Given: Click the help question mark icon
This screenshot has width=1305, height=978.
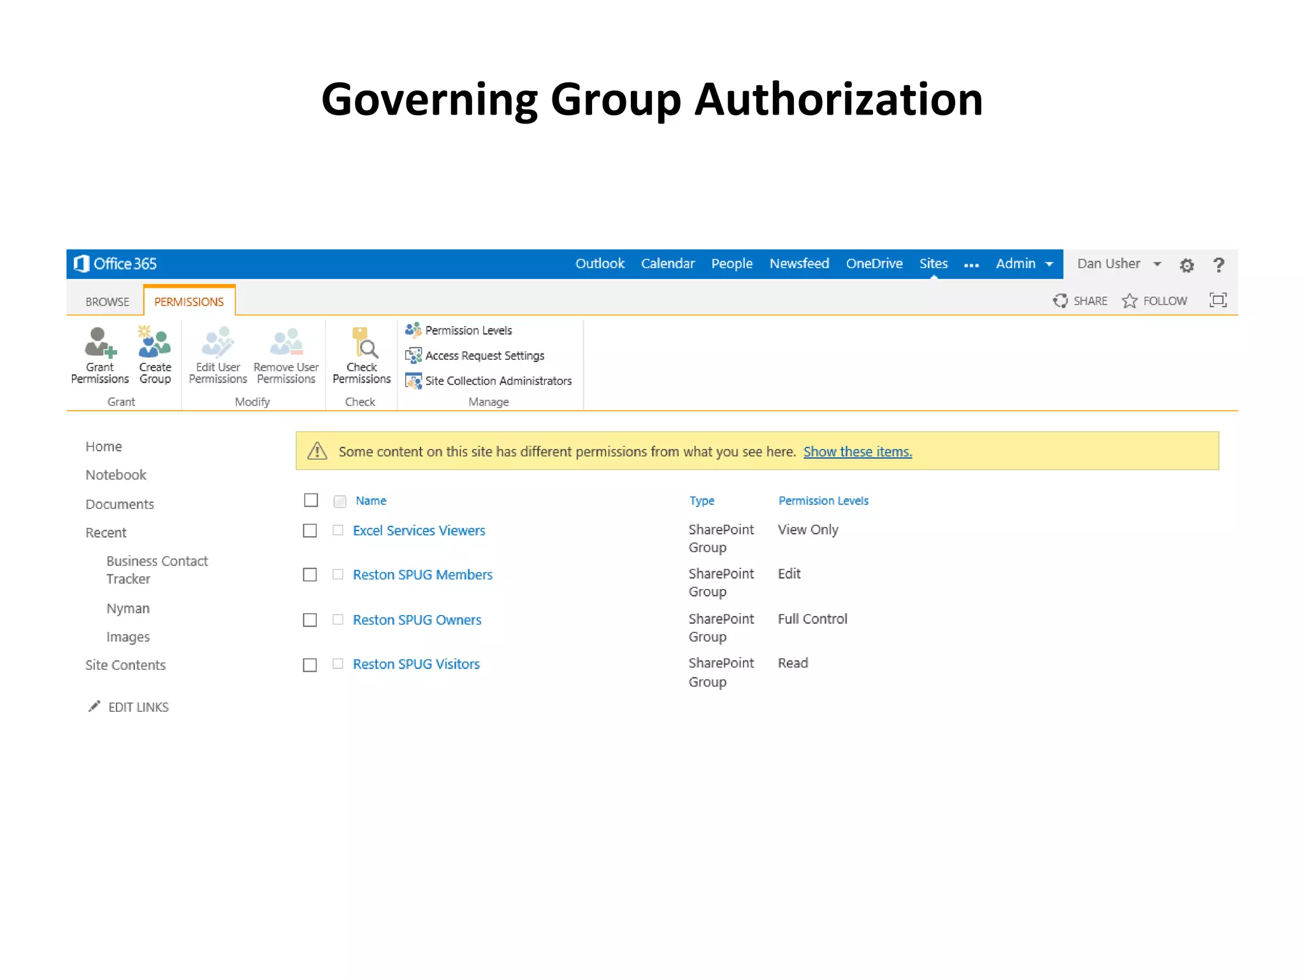Looking at the screenshot, I should point(1218,265).
